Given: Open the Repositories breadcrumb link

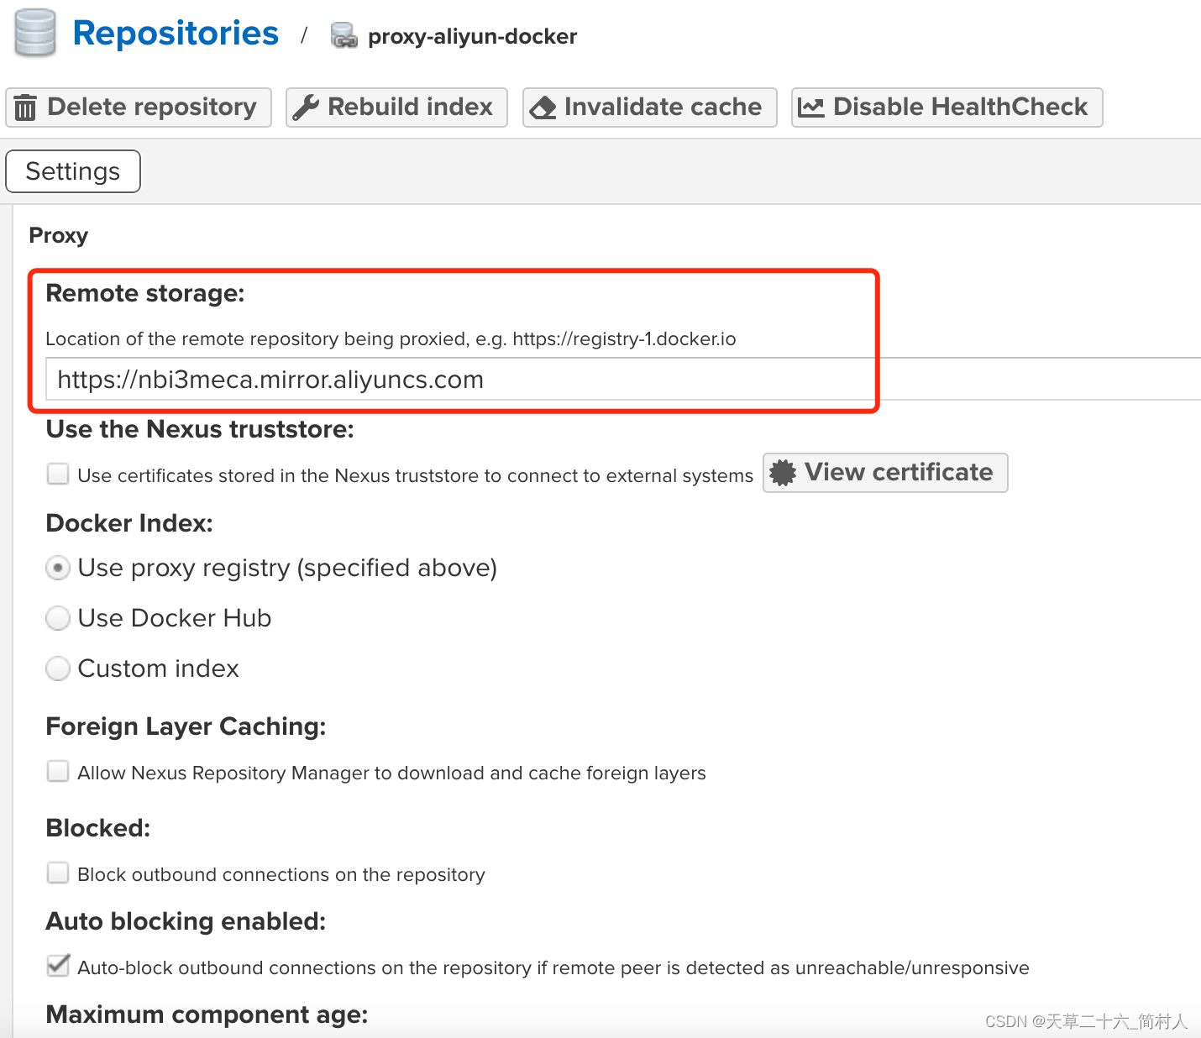Looking at the screenshot, I should tap(176, 33).
